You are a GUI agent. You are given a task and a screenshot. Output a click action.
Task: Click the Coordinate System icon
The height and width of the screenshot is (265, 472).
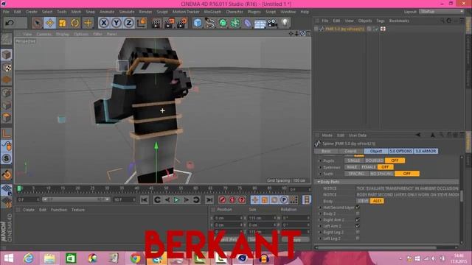142,23
